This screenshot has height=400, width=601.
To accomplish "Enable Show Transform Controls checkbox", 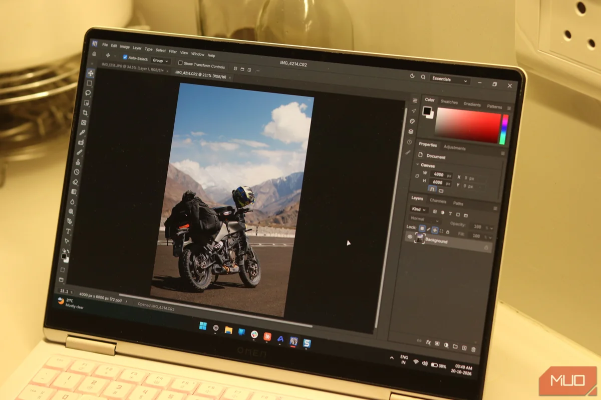I will (180, 63).
